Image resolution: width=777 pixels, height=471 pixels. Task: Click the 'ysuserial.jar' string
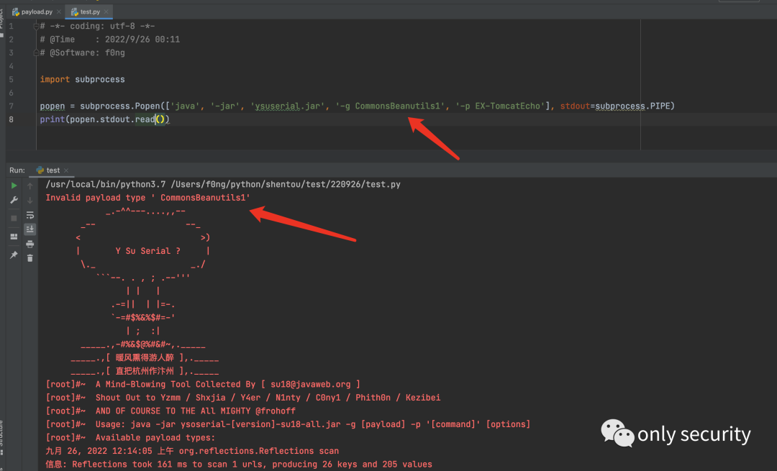click(287, 106)
